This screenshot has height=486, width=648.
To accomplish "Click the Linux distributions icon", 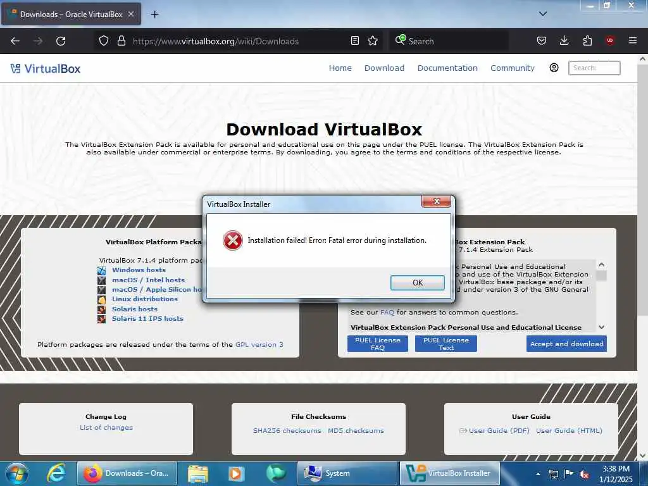I will coord(102,299).
